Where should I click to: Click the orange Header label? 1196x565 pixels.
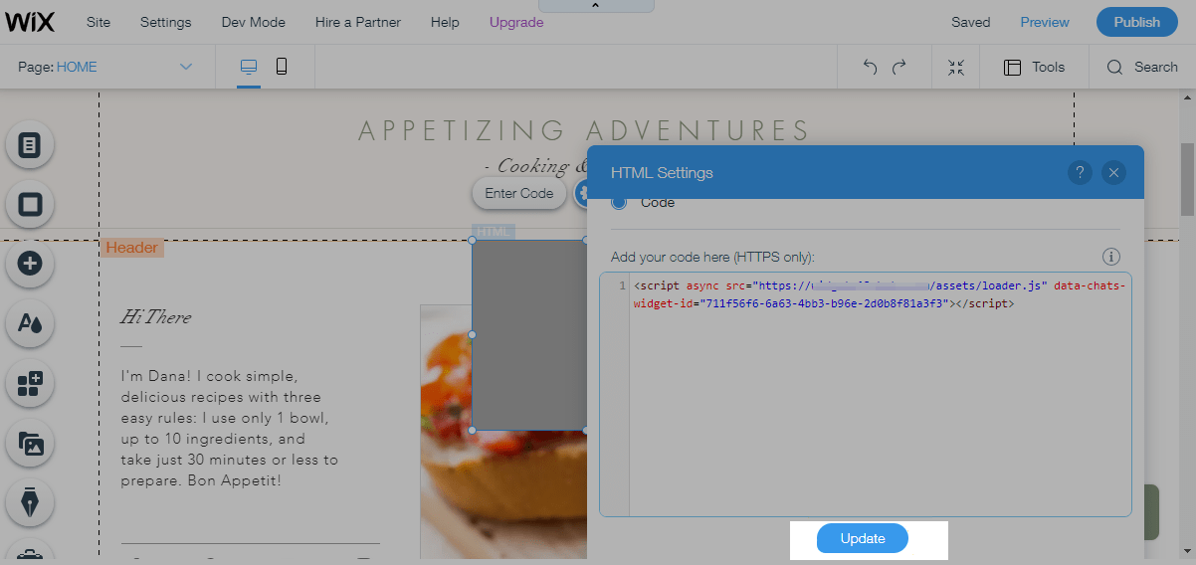pyautogui.click(x=132, y=248)
